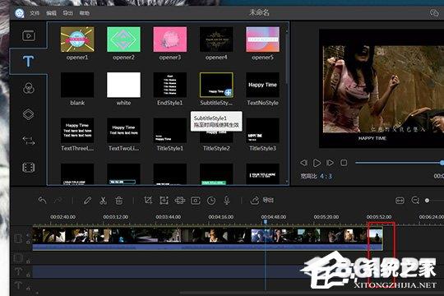Click the trash Delete tool
This screenshot has height=296, width=444.
[119, 201]
